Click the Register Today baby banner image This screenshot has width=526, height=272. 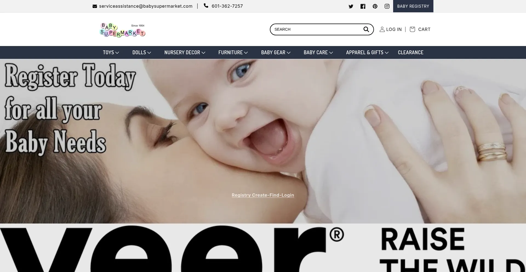[x=263, y=141]
